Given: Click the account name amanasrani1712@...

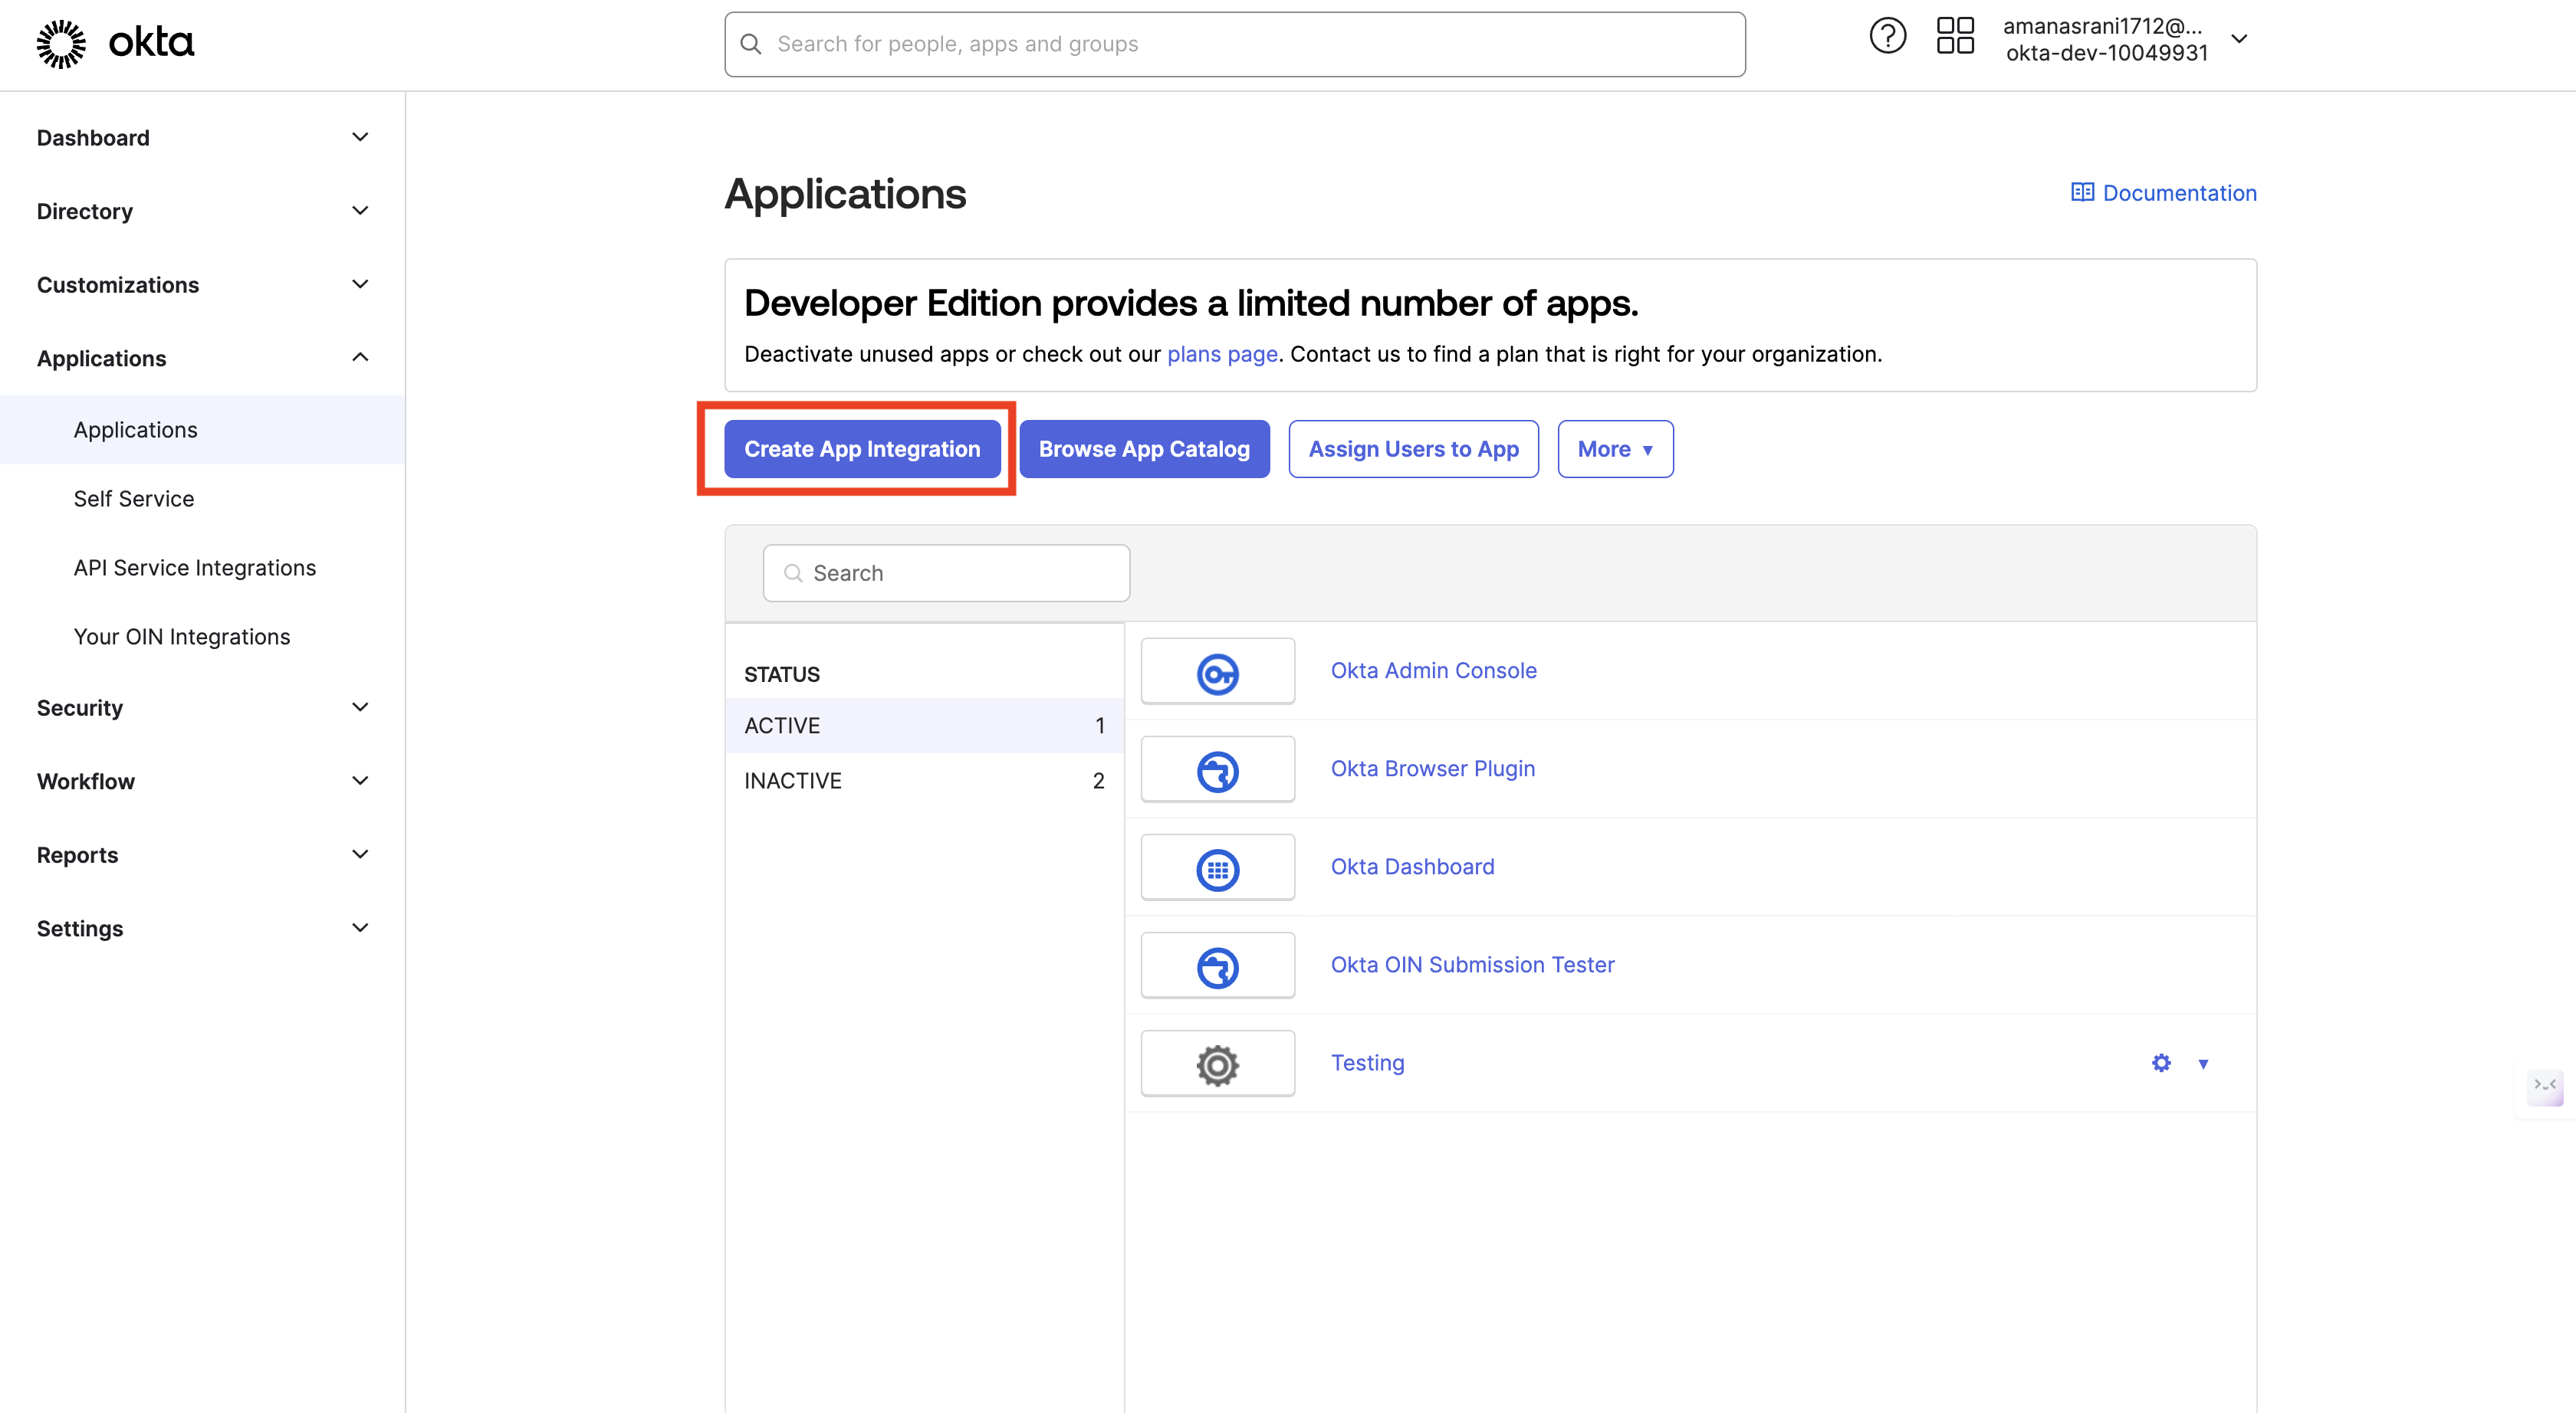Looking at the screenshot, I should click(2102, 26).
